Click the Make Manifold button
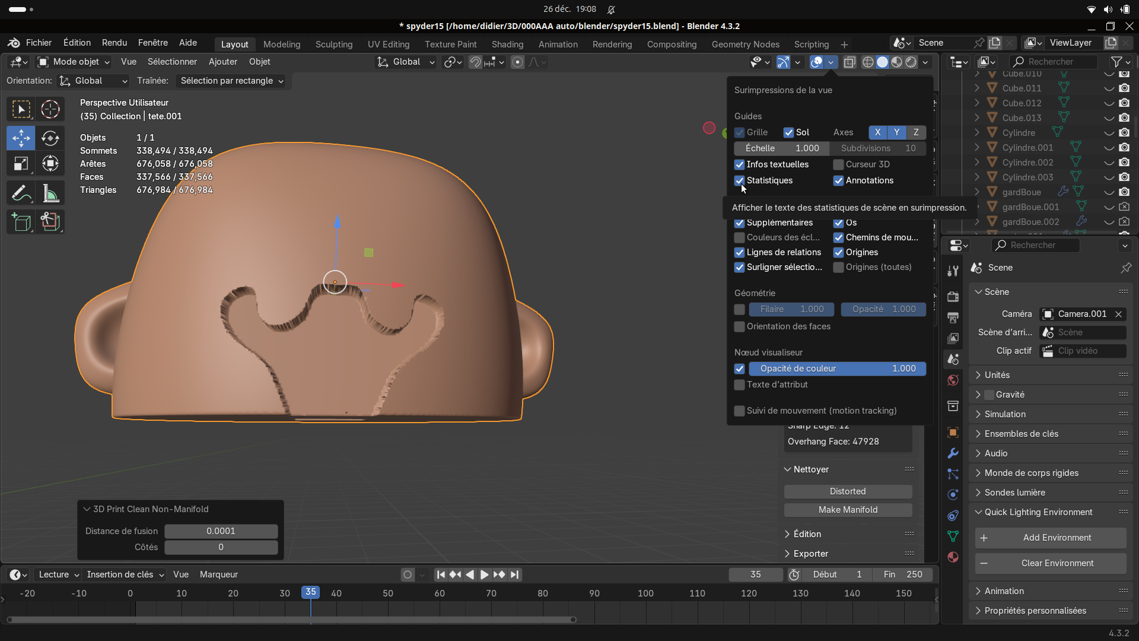Viewport: 1139px width, 641px height. (848, 510)
